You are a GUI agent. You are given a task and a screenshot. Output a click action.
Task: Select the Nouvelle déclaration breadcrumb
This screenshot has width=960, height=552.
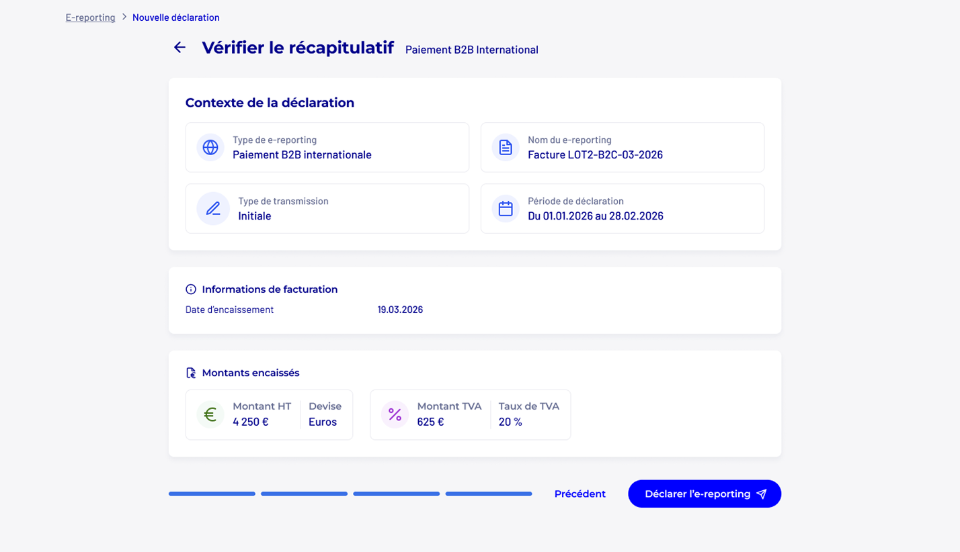pos(176,17)
